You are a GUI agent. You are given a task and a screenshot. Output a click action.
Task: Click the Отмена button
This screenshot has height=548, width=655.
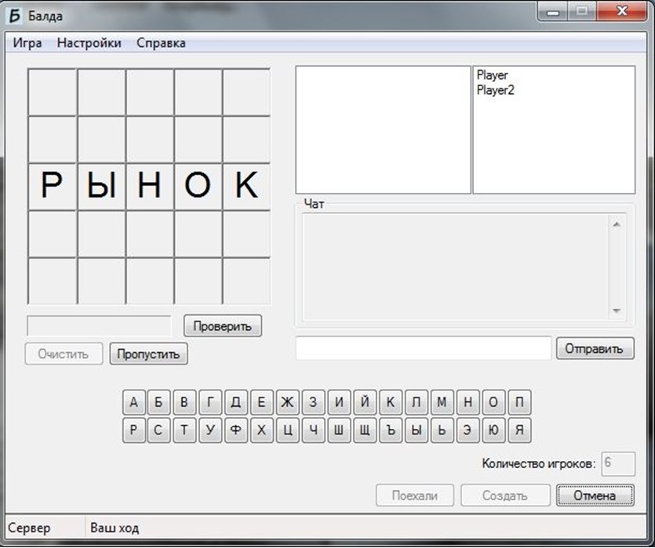(595, 495)
